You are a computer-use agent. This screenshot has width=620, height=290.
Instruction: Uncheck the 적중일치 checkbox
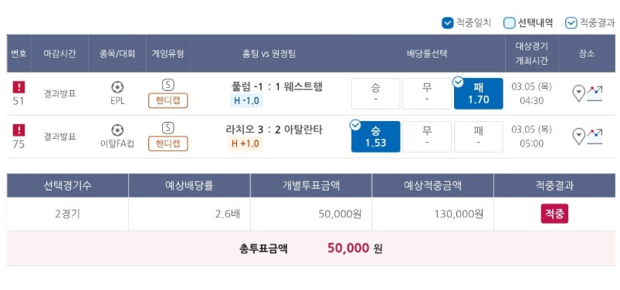447,23
